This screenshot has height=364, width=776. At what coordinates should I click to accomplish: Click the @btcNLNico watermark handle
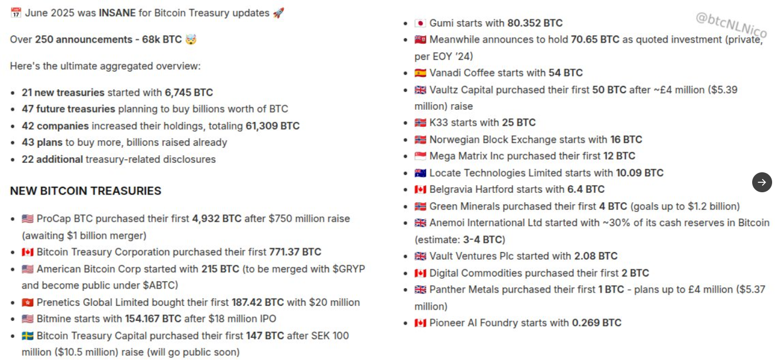pyautogui.click(x=731, y=25)
